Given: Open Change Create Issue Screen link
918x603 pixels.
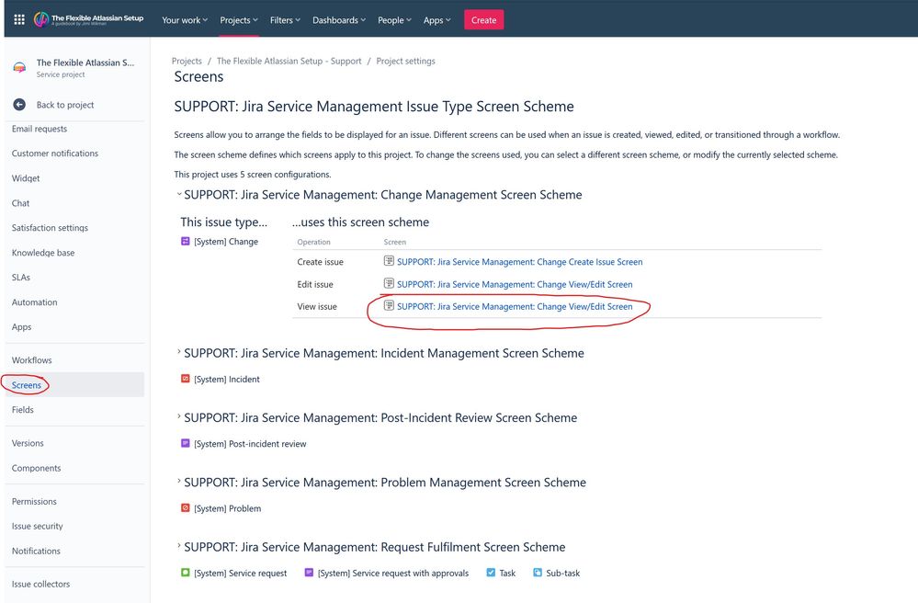Looking at the screenshot, I should click(x=520, y=262).
